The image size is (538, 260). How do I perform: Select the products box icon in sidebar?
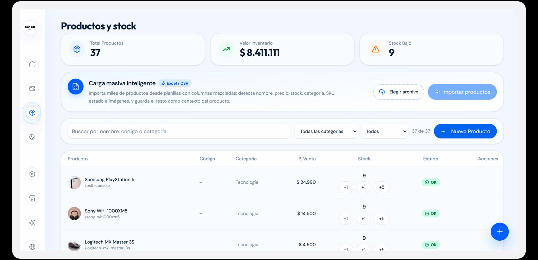(32, 113)
